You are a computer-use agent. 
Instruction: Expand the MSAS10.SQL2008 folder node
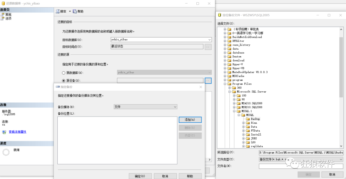234,103
